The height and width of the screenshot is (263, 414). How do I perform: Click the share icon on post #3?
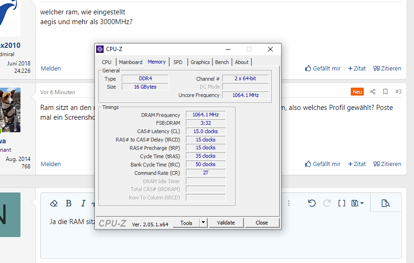click(x=373, y=92)
